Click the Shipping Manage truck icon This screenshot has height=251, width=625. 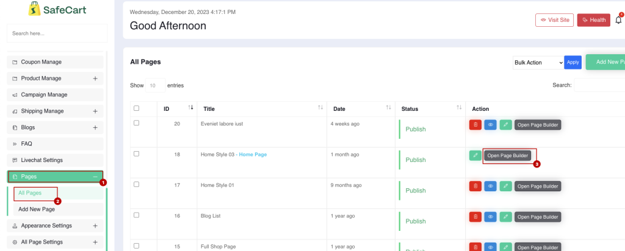(15, 111)
